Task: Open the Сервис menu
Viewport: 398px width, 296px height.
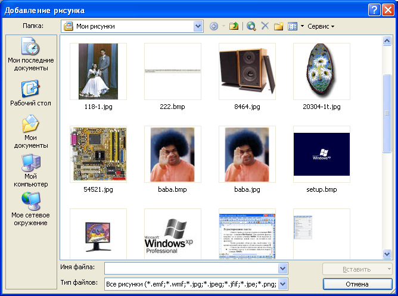Action: coord(321,26)
